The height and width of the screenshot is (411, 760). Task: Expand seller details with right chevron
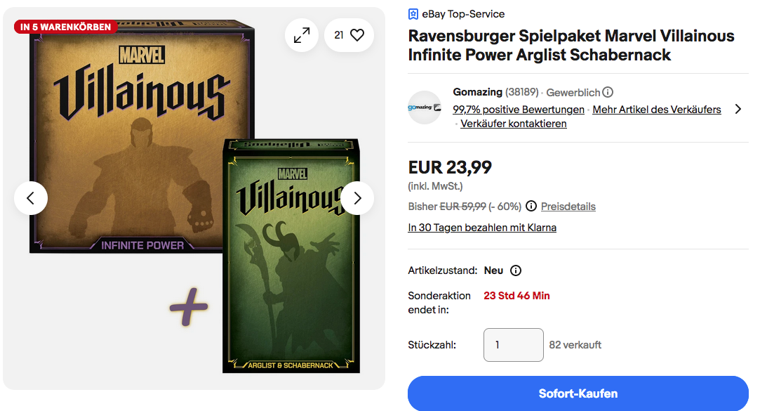pos(738,109)
